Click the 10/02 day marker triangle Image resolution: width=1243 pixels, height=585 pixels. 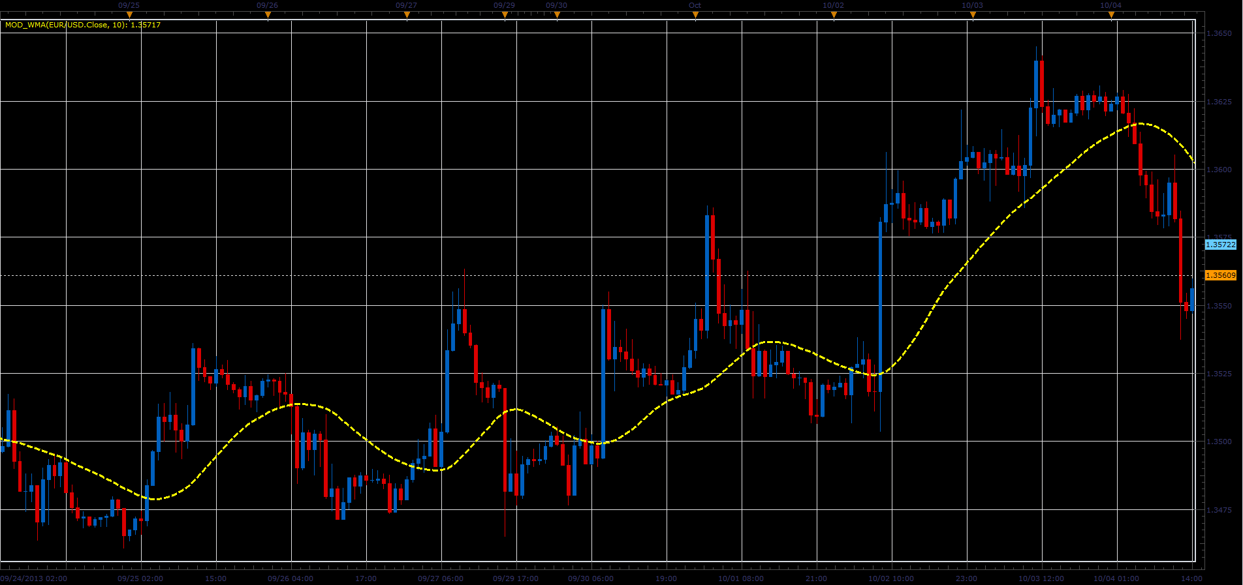[834, 14]
